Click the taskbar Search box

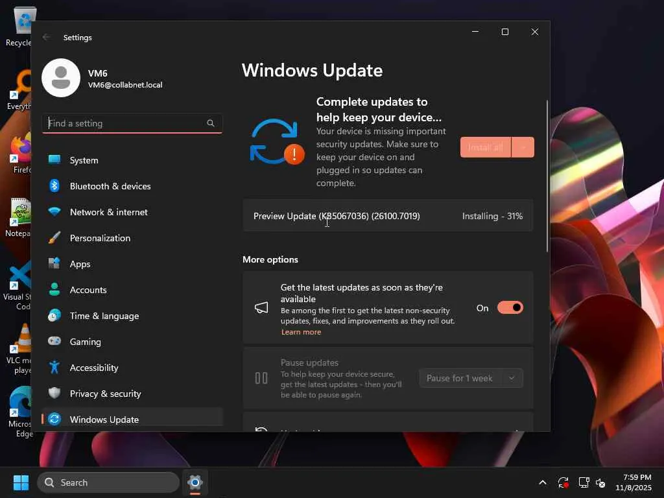point(108,482)
